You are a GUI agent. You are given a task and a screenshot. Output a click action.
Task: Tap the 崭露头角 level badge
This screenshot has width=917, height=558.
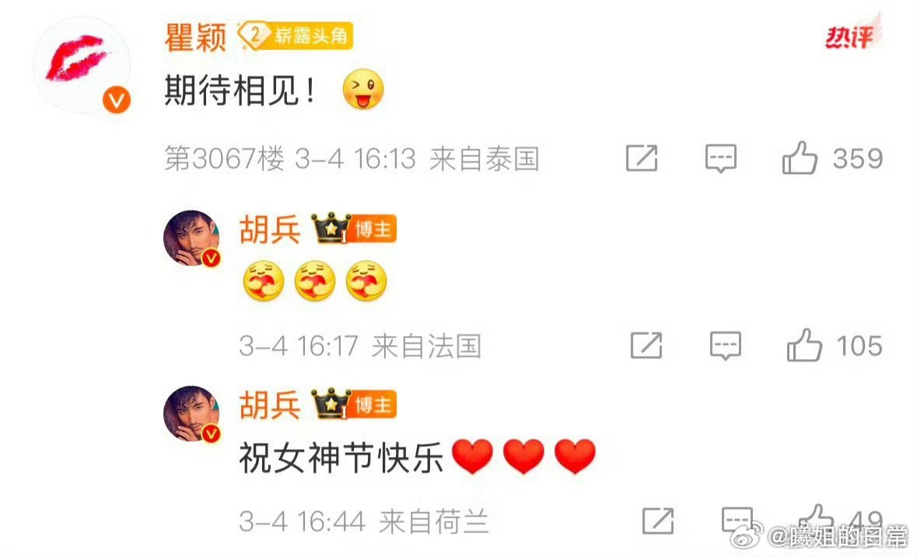tap(296, 36)
